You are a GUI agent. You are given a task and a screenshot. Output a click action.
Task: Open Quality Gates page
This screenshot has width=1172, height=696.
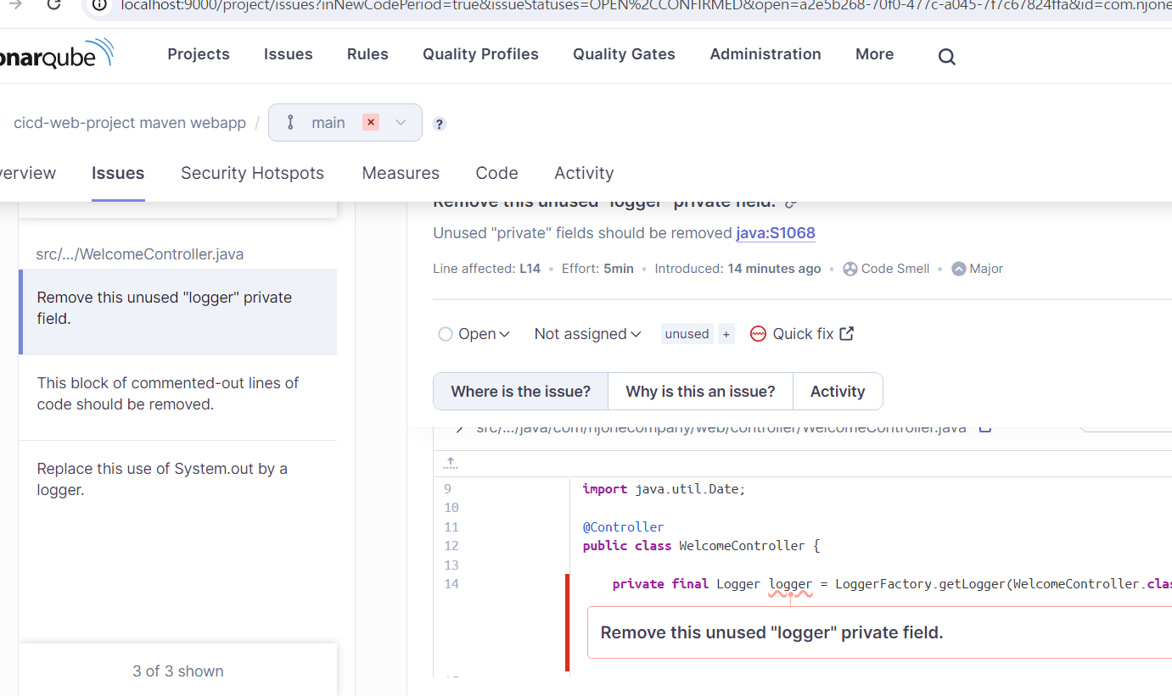click(x=624, y=54)
